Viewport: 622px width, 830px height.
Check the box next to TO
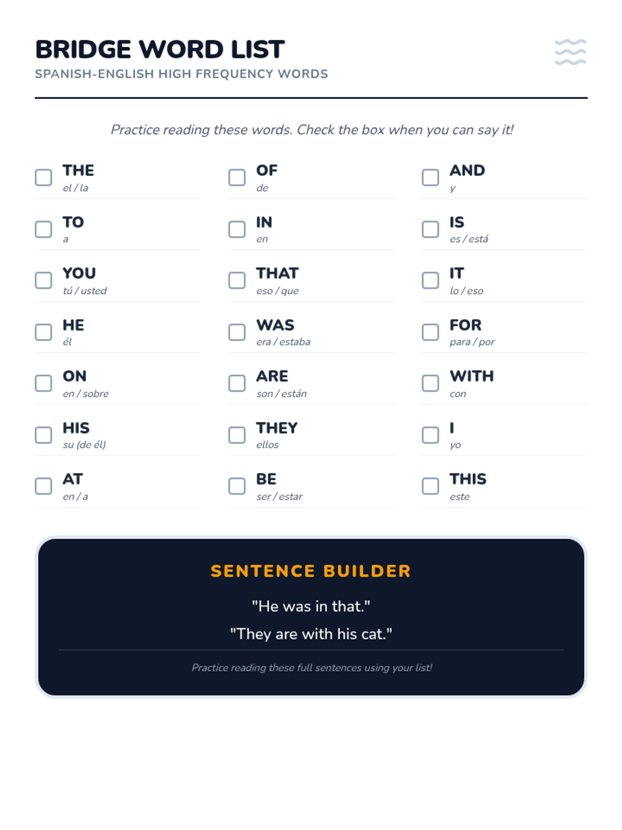tap(44, 229)
